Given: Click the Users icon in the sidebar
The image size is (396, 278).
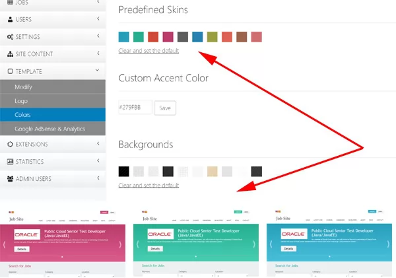Looking at the screenshot, I should point(10,19).
